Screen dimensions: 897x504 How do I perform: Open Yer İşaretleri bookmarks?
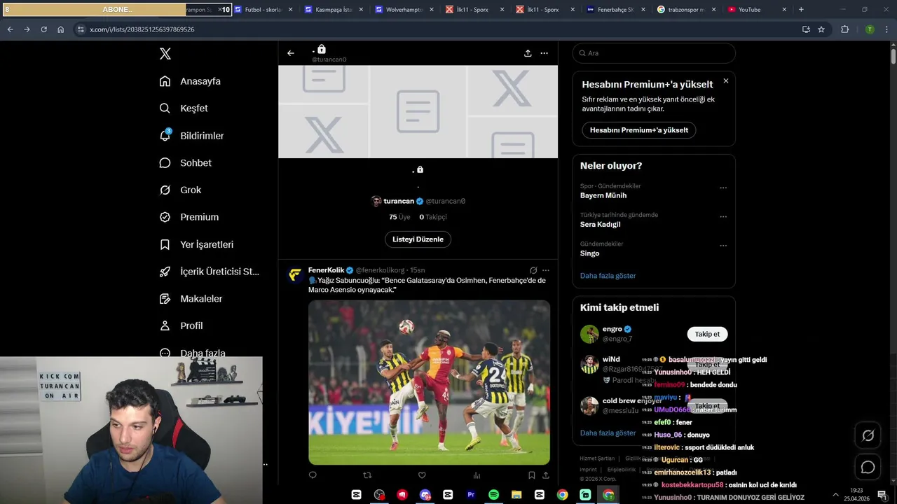[196, 244]
